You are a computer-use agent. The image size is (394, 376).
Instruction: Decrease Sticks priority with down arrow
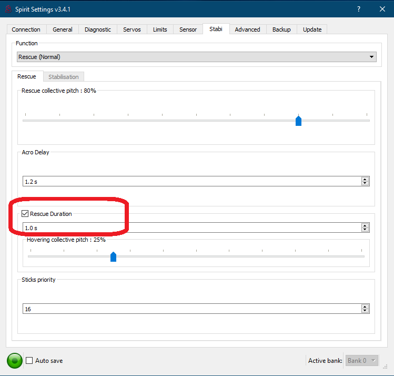click(365, 311)
